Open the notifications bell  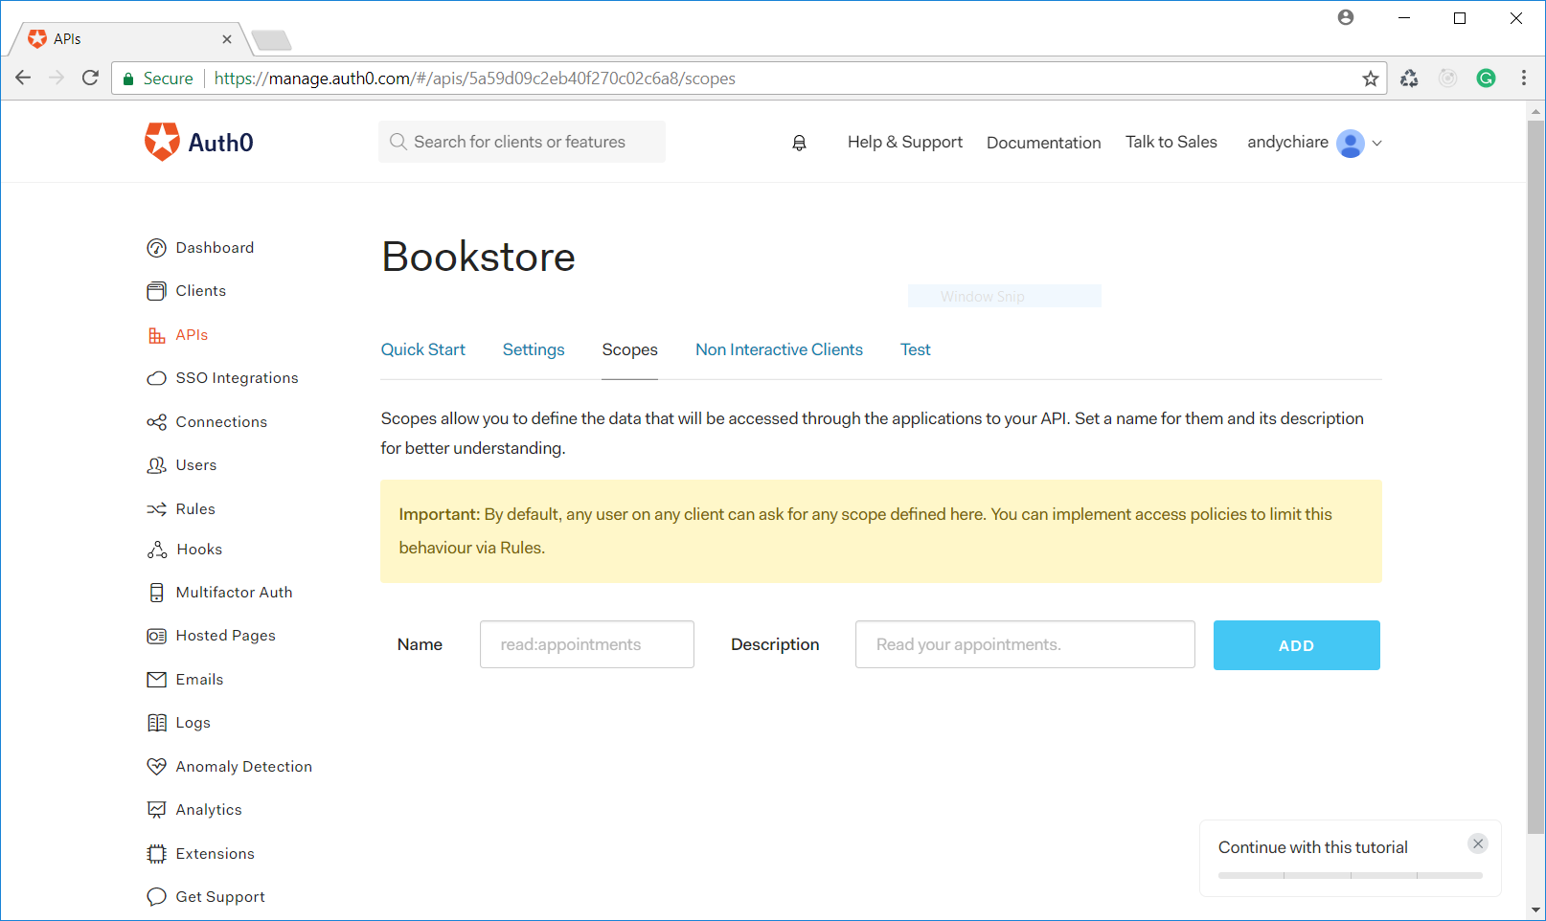(799, 143)
